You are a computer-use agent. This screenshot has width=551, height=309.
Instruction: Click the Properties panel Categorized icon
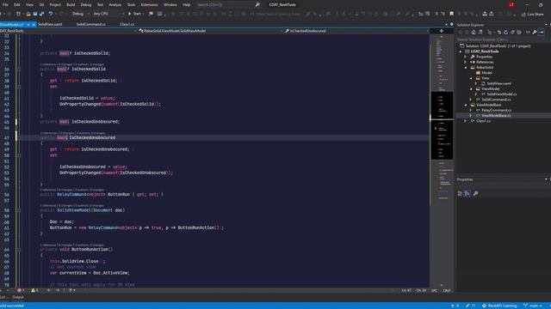pos(460,194)
